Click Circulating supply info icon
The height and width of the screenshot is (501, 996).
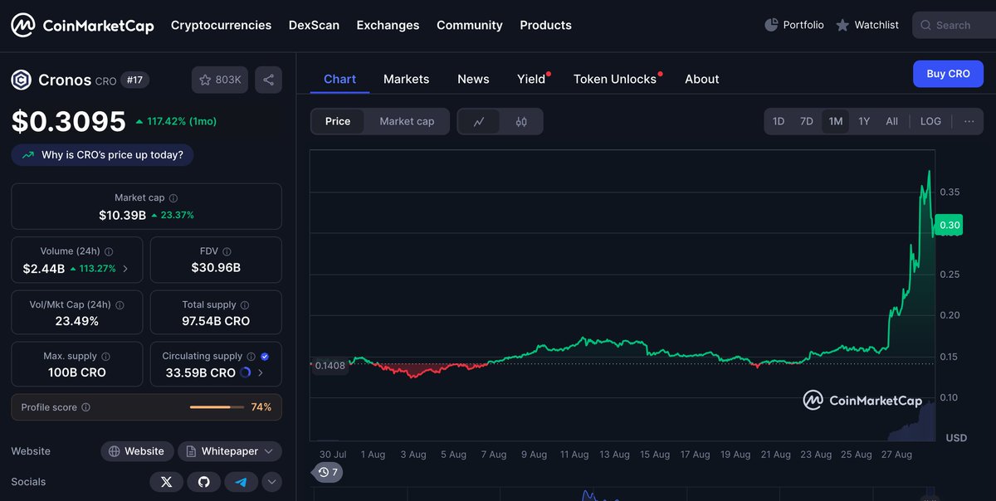pos(251,356)
